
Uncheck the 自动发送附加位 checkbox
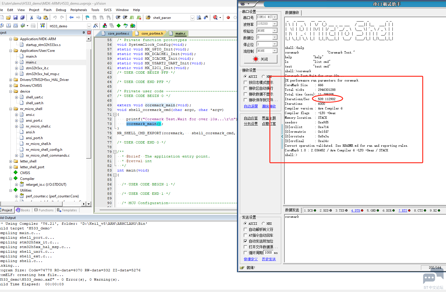point(245,241)
